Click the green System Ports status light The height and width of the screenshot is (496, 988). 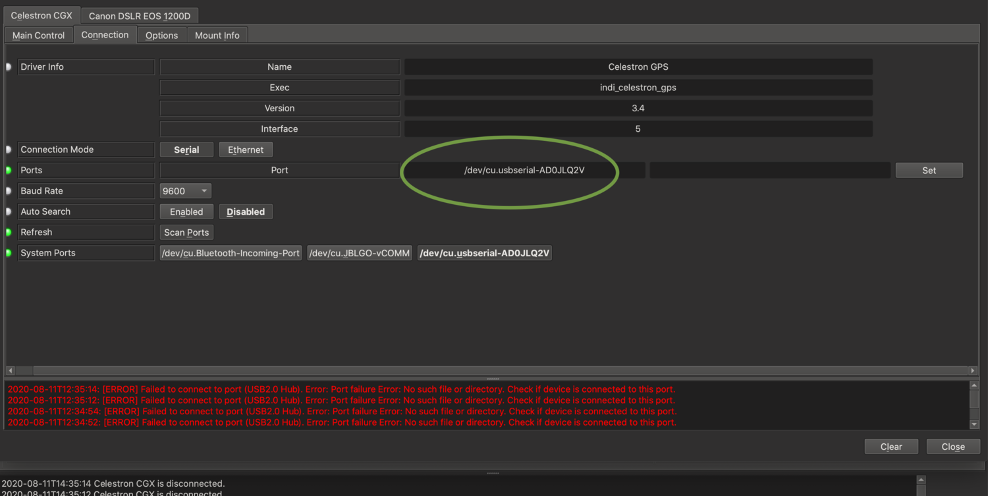point(9,253)
